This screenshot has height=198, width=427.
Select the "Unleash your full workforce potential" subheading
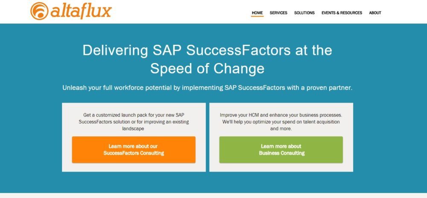click(207, 88)
